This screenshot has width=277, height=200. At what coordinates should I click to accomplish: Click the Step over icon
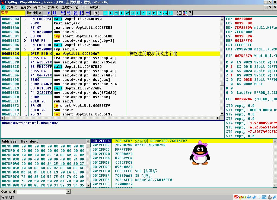pyautogui.click(x=69, y=13)
